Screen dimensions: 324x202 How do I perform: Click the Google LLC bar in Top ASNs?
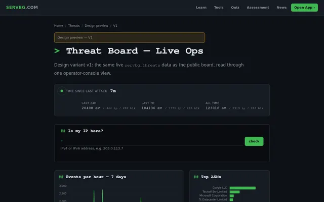point(242,188)
